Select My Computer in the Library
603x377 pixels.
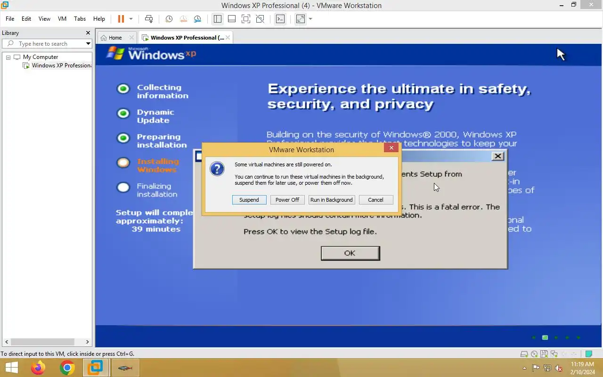click(41, 57)
